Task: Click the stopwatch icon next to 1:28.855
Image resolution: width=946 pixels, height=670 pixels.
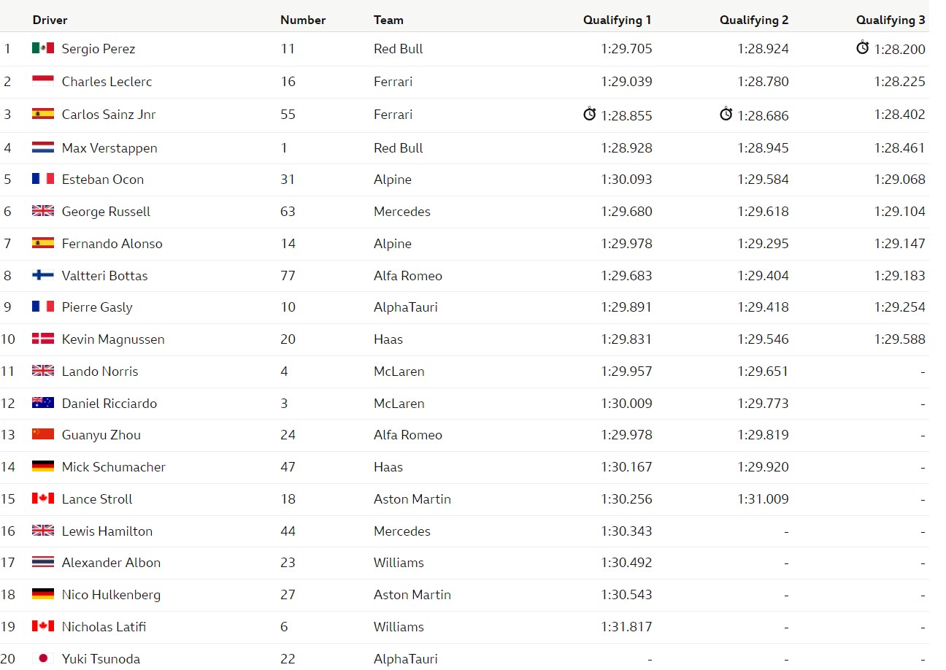Action: 590,114
